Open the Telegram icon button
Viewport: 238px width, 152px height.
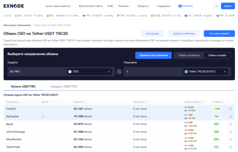(x=216, y=6)
